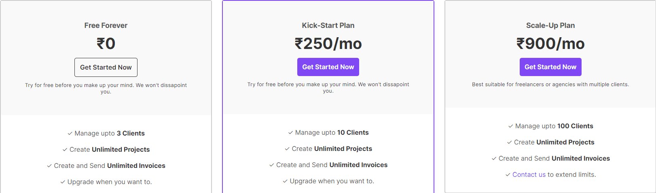Click Get Started Now for Kick-Start Plan
The width and height of the screenshot is (656, 193).
328,67
